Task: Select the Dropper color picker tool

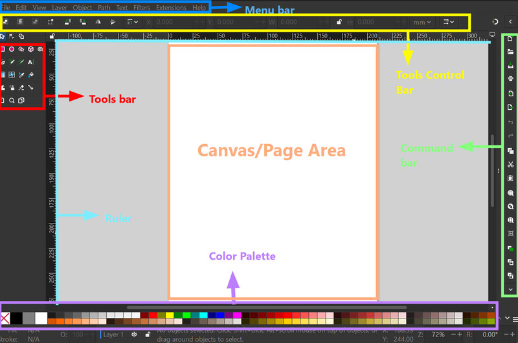Action: point(21,75)
